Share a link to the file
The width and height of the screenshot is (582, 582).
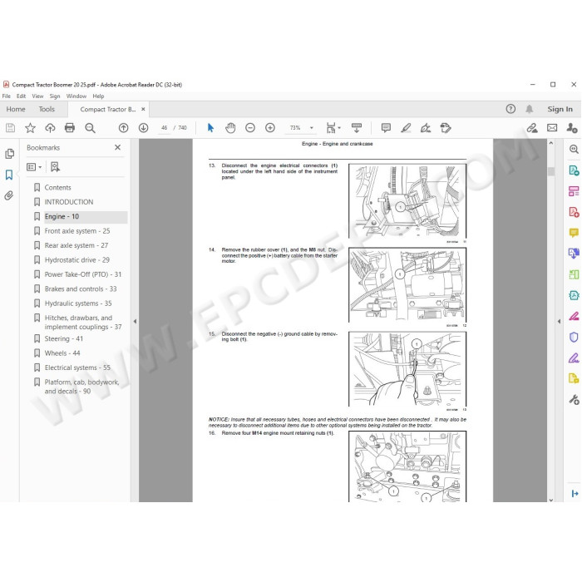pos(532,128)
